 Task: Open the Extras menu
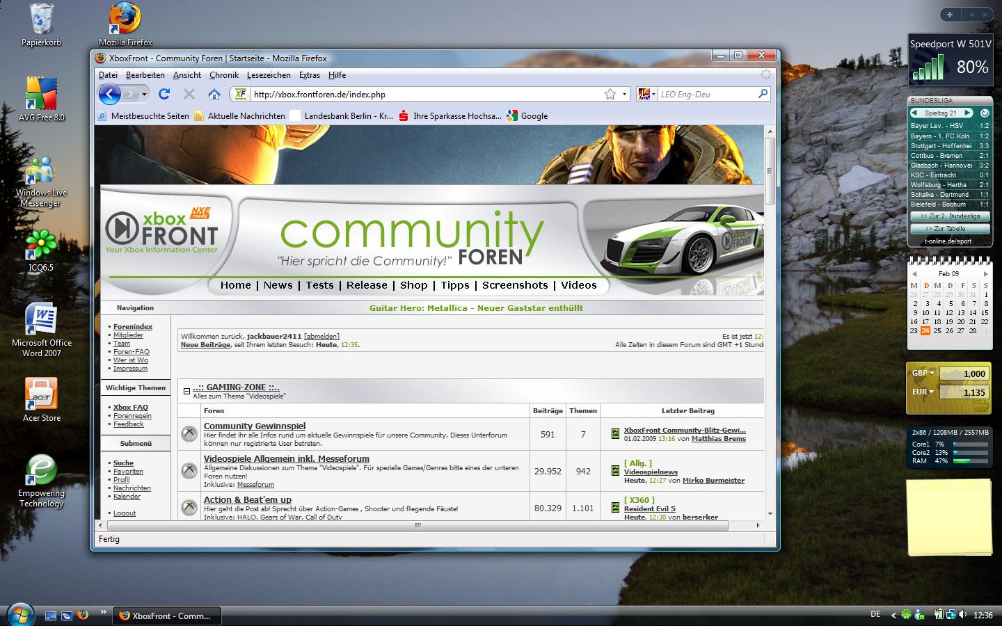[x=310, y=75]
